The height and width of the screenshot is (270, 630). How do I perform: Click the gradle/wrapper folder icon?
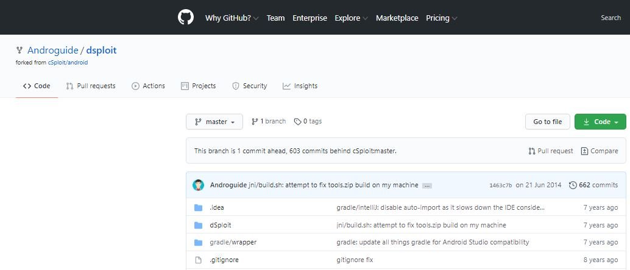click(198, 242)
